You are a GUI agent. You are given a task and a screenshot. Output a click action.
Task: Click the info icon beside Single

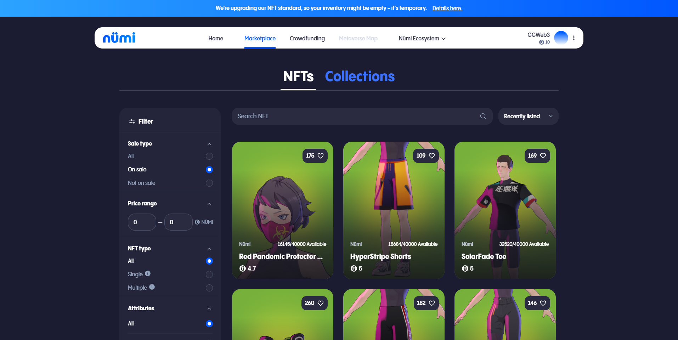click(x=148, y=273)
